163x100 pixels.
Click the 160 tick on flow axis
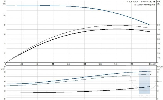[x=131, y=64]
